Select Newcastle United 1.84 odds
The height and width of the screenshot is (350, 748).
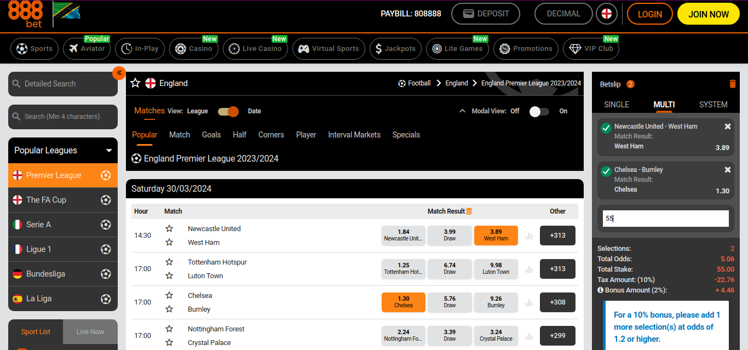404,235
